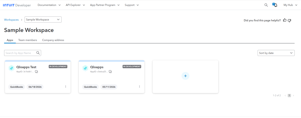
Task: Switch to the Team members tab
Action: pos(28,40)
